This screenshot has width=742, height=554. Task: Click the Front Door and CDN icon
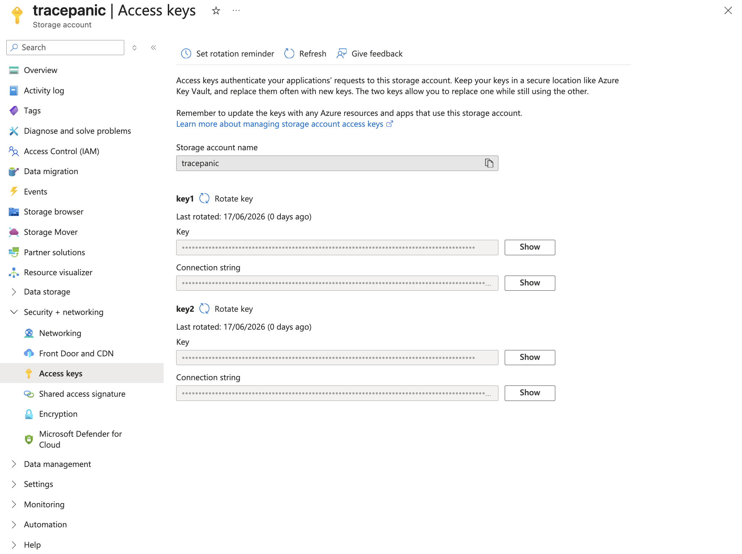29,354
